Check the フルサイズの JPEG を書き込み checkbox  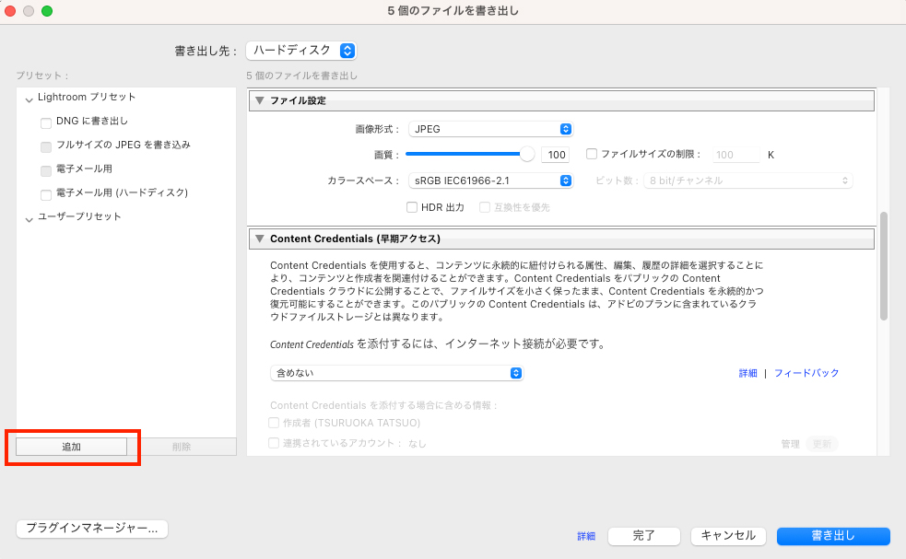point(45,145)
